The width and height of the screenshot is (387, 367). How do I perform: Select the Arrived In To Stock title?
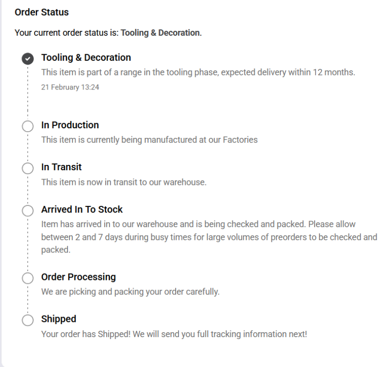(82, 209)
